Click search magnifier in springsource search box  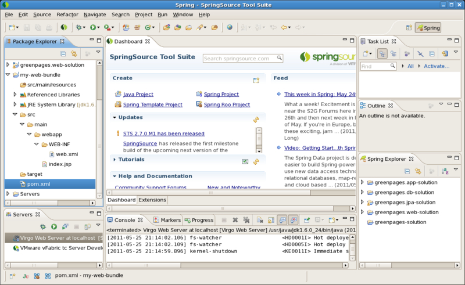pos(279,58)
